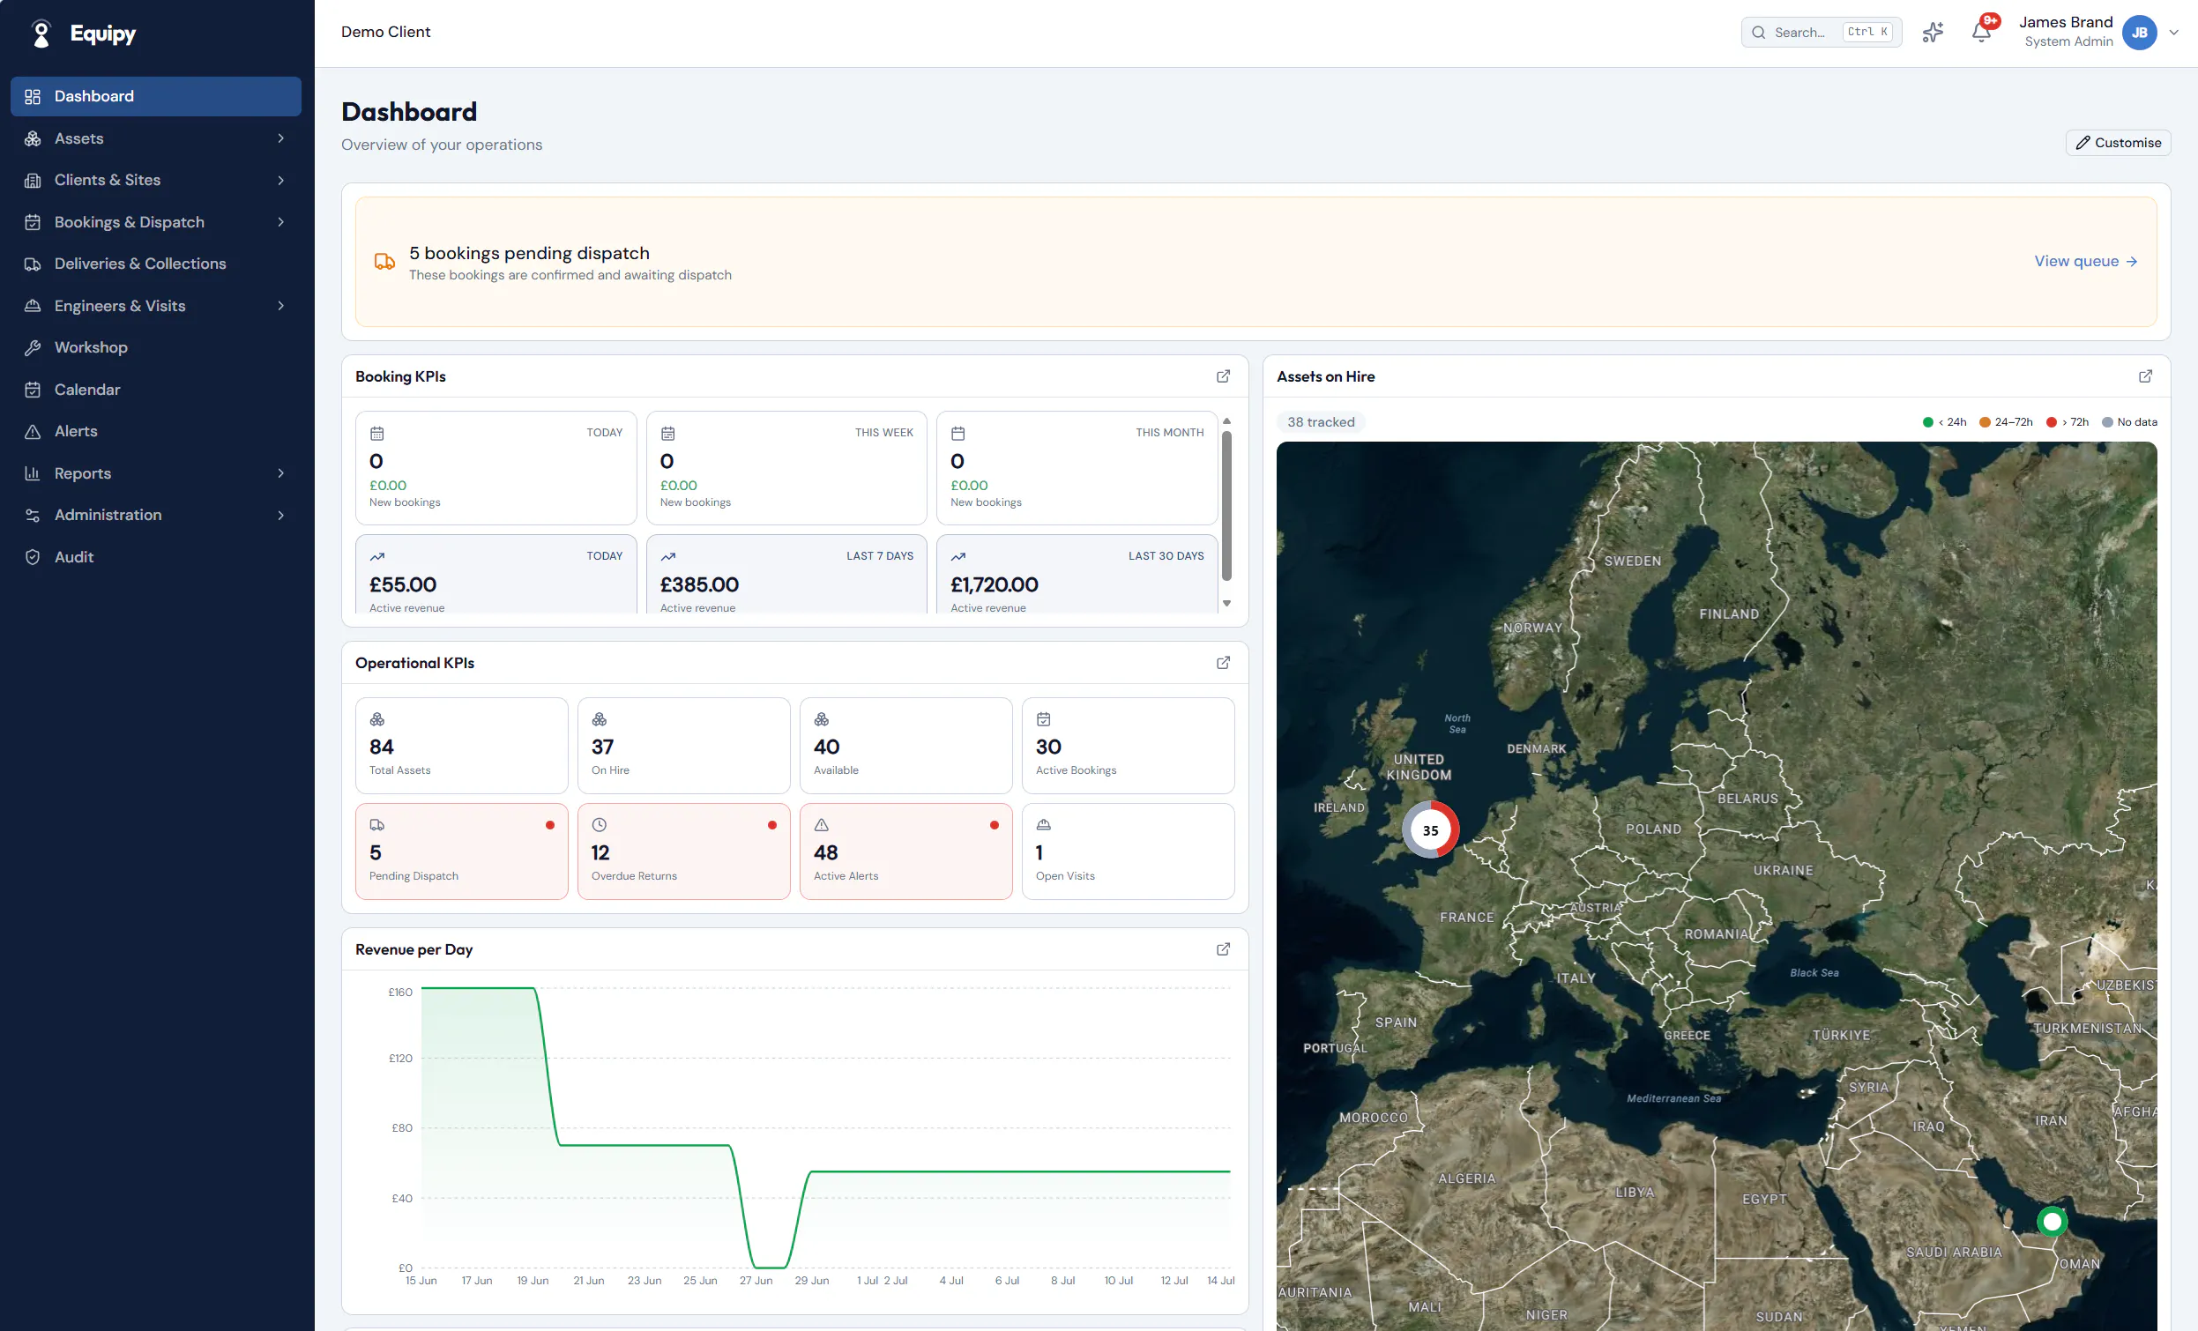
Task: Click orange '24–72h' legend dot
Action: pos(1985,423)
